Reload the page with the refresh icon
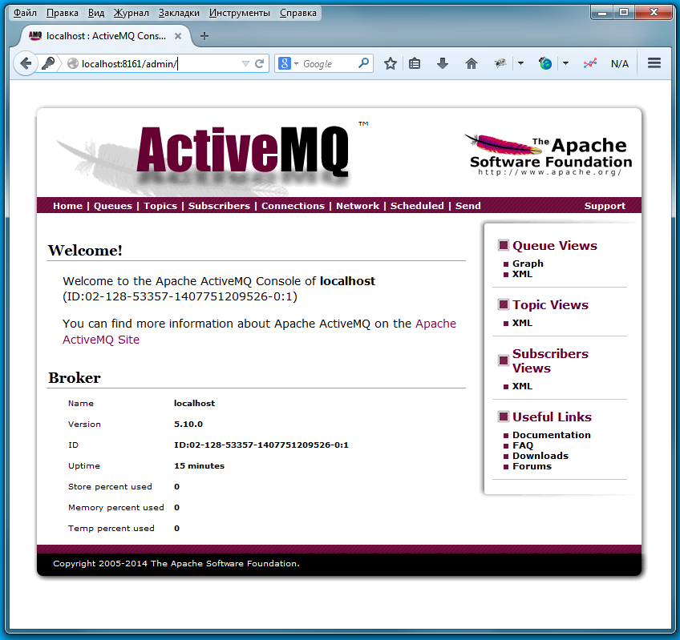680x640 pixels. pyautogui.click(x=259, y=64)
